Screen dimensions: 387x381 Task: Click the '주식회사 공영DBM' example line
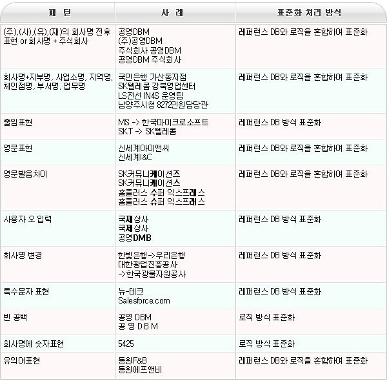[150, 50]
